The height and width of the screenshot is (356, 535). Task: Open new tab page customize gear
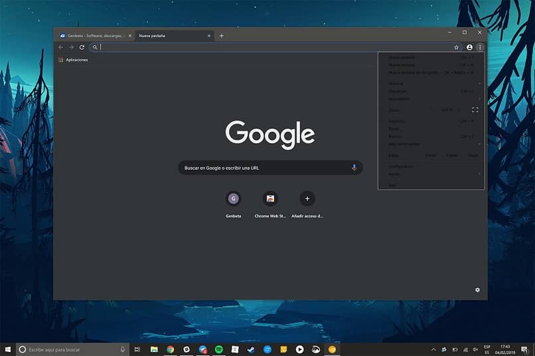pyautogui.click(x=478, y=290)
